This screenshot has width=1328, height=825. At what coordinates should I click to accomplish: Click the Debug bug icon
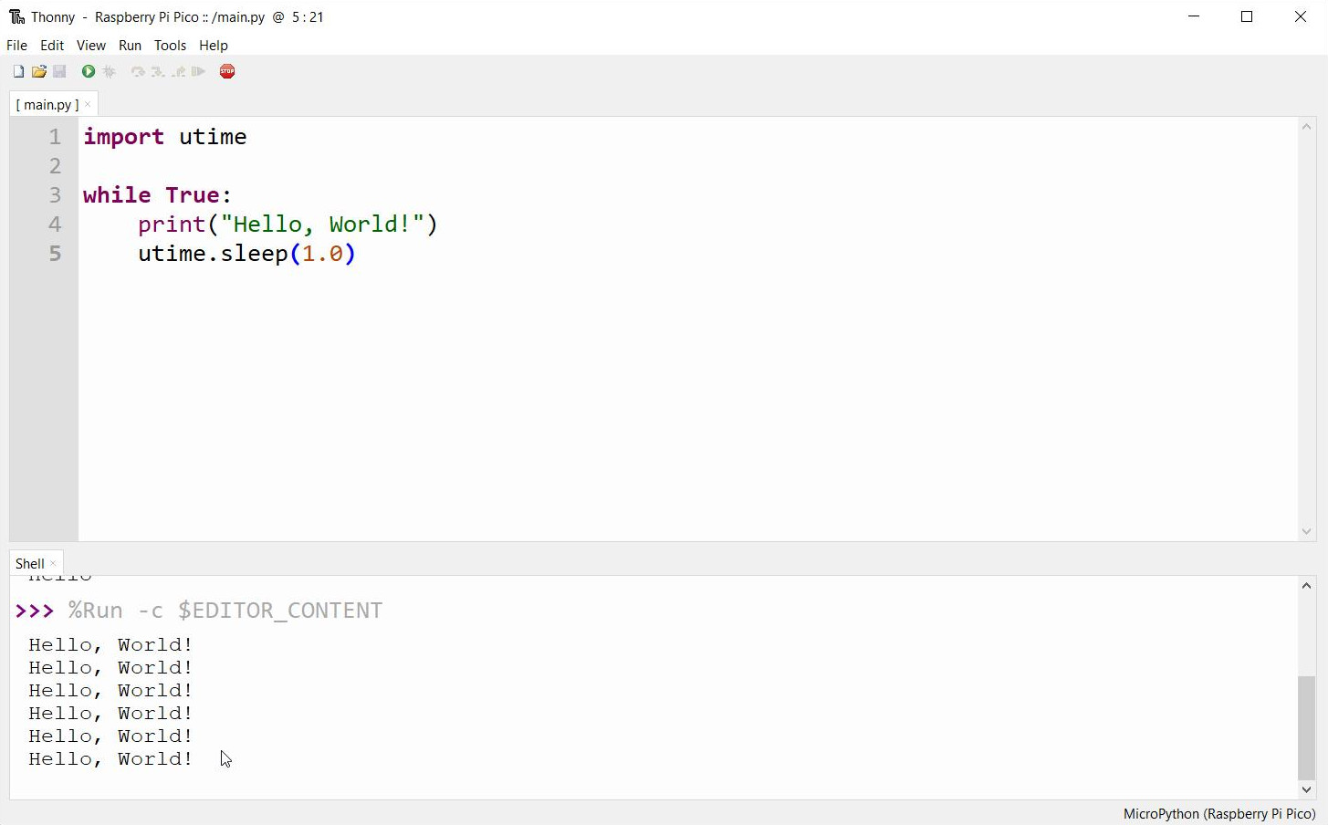pos(110,72)
